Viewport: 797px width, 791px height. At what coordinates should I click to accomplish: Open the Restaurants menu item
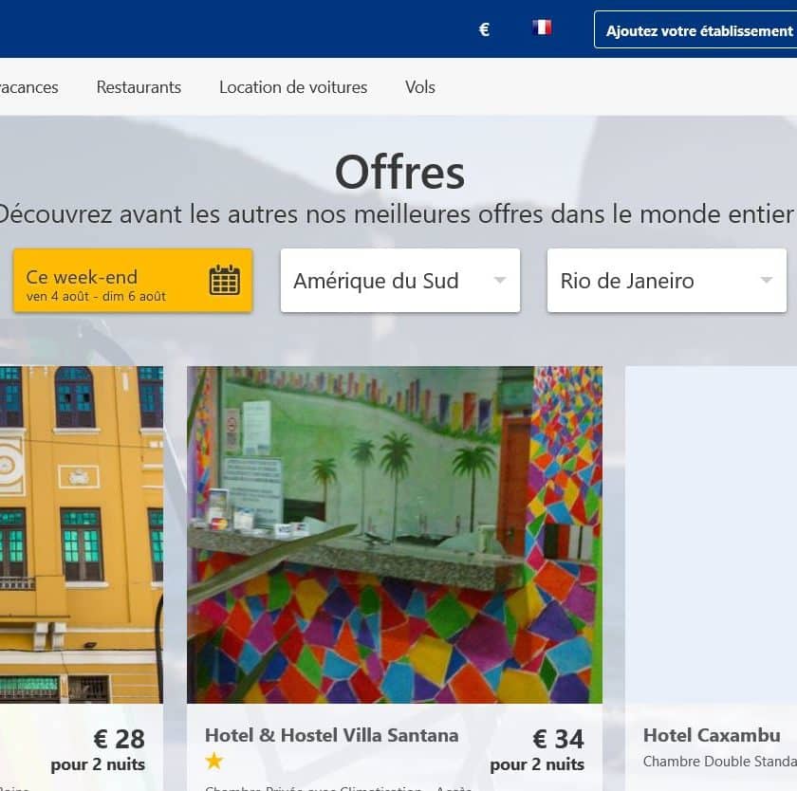tap(139, 87)
